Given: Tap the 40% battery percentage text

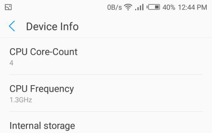Looking at the screenshot, I should pyautogui.click(x=169, y=7).
